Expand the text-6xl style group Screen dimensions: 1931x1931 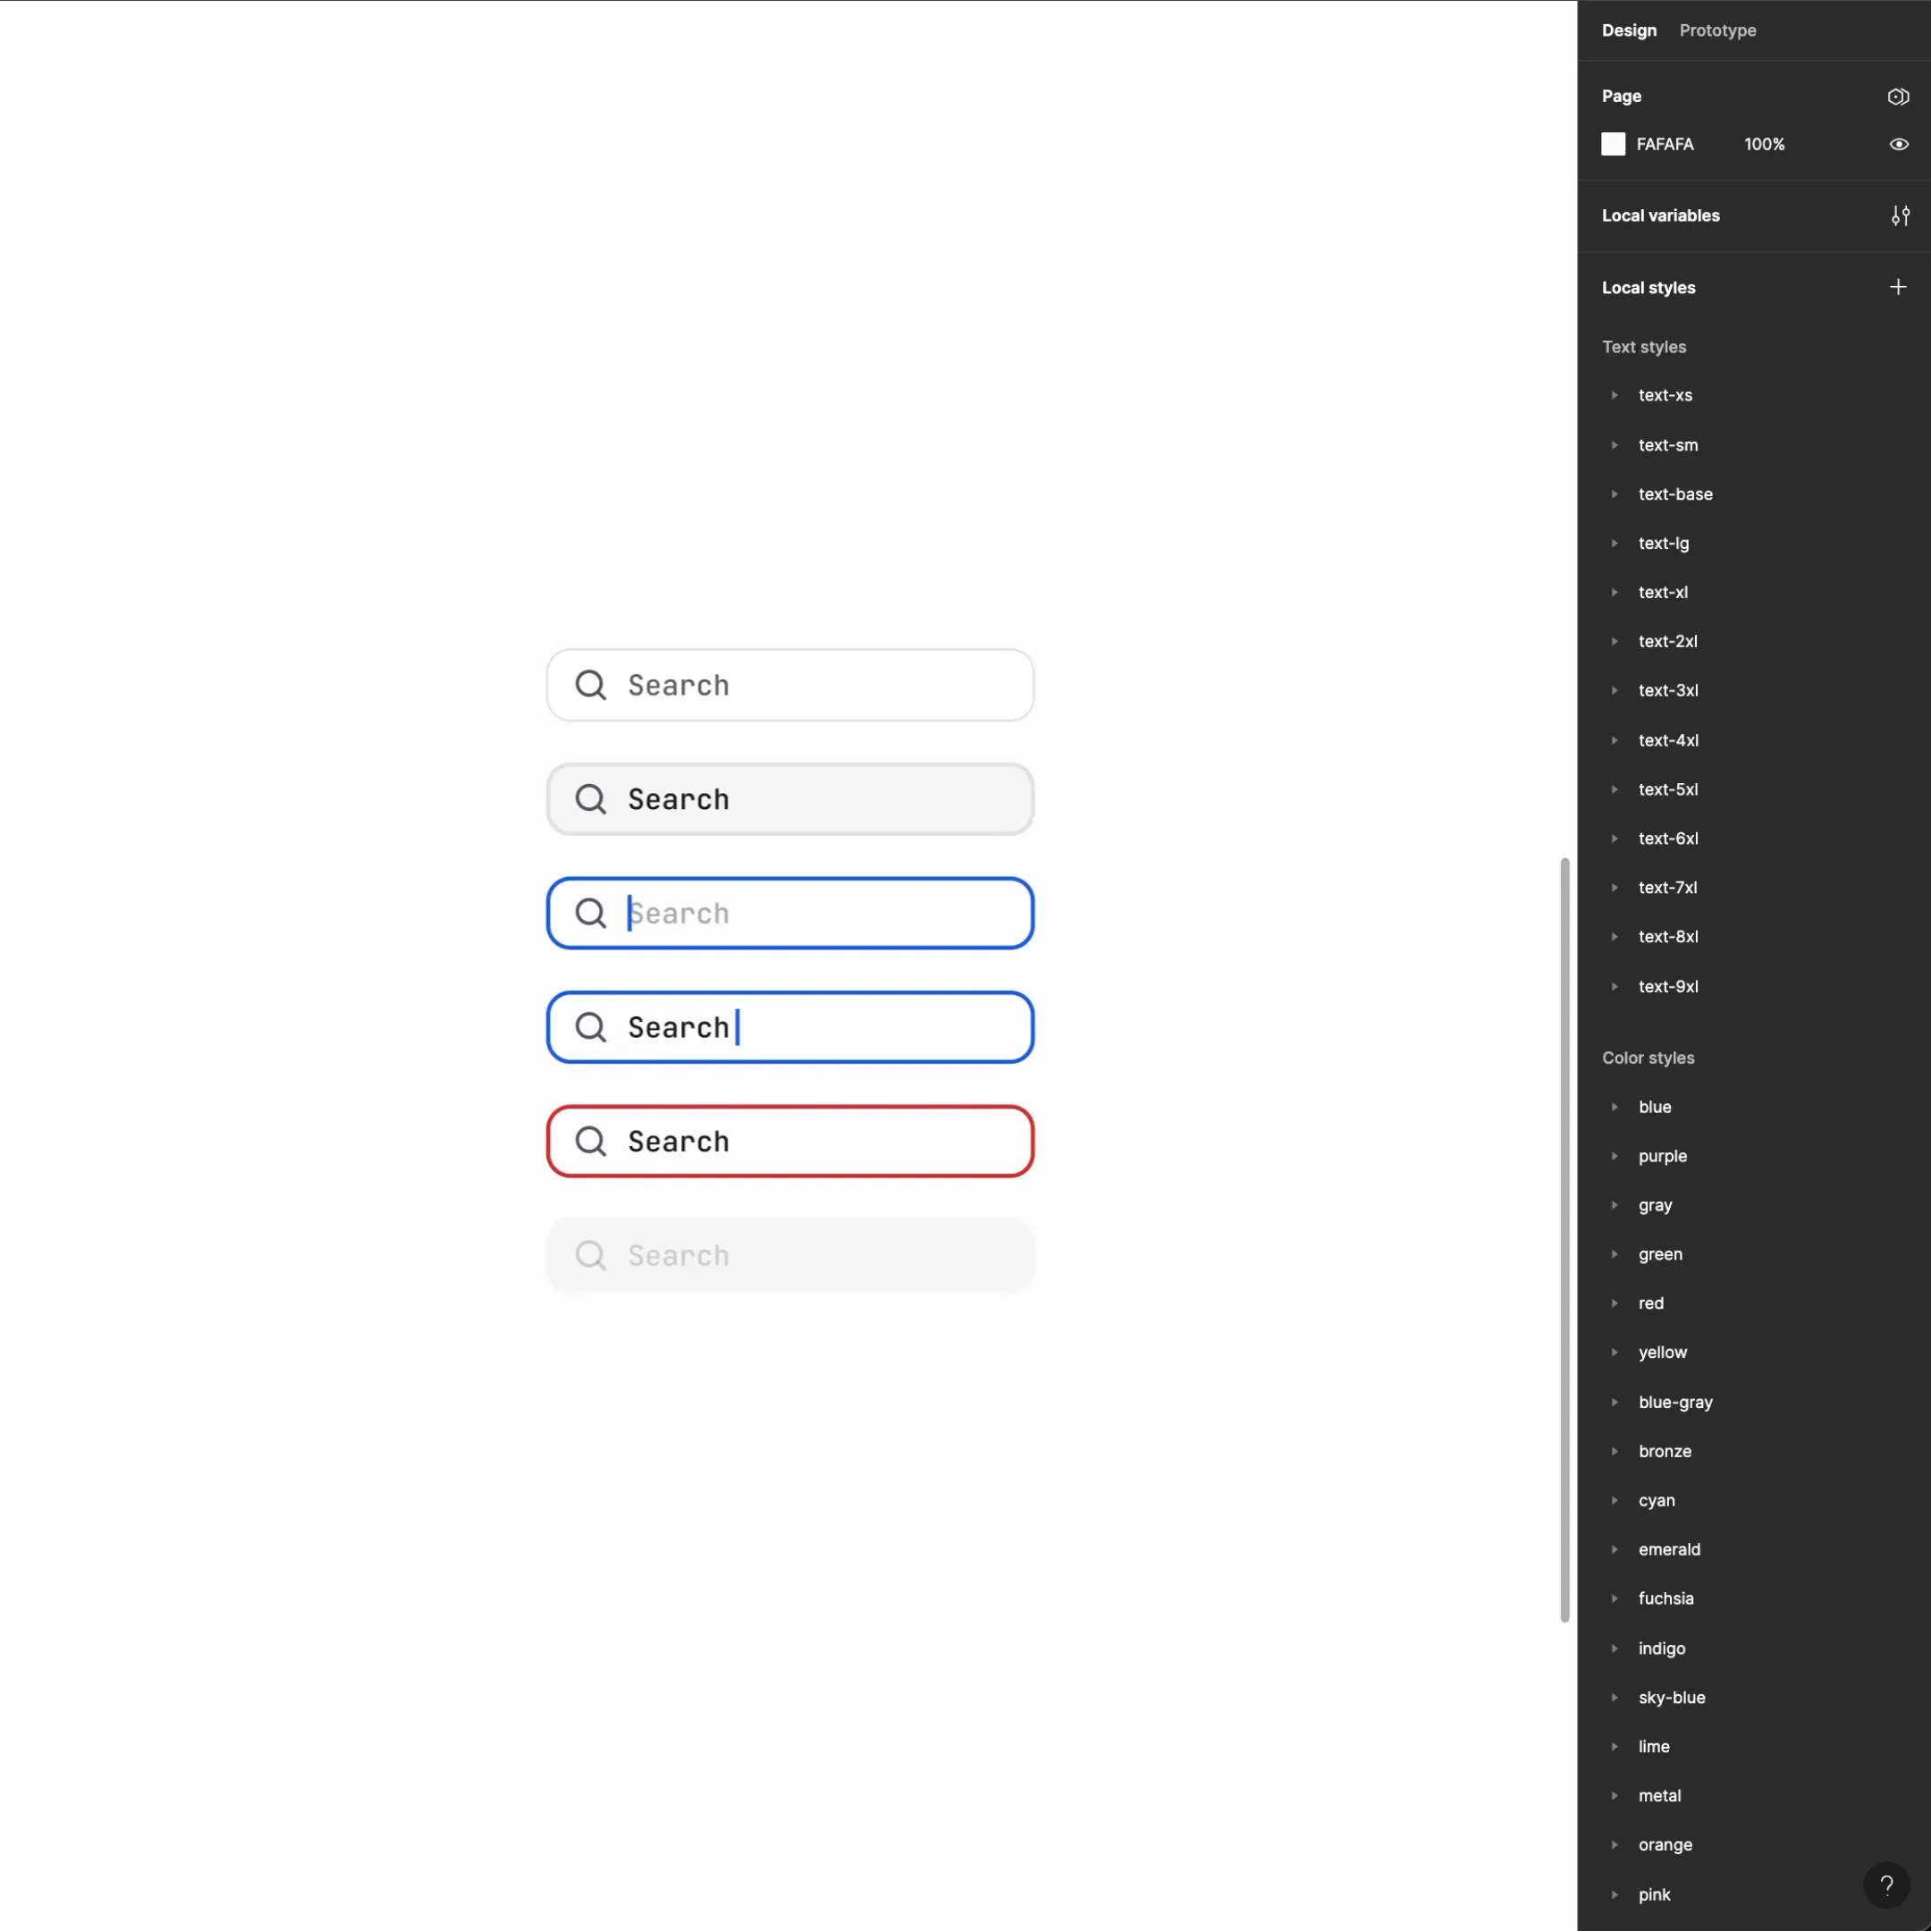[x=1615, y=838]
